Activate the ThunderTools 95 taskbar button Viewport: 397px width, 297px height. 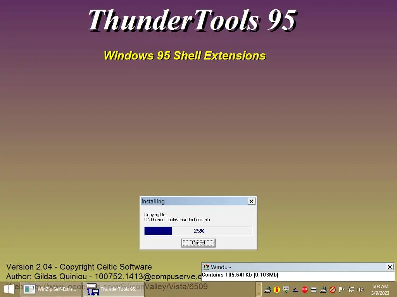tap(114, 289)
